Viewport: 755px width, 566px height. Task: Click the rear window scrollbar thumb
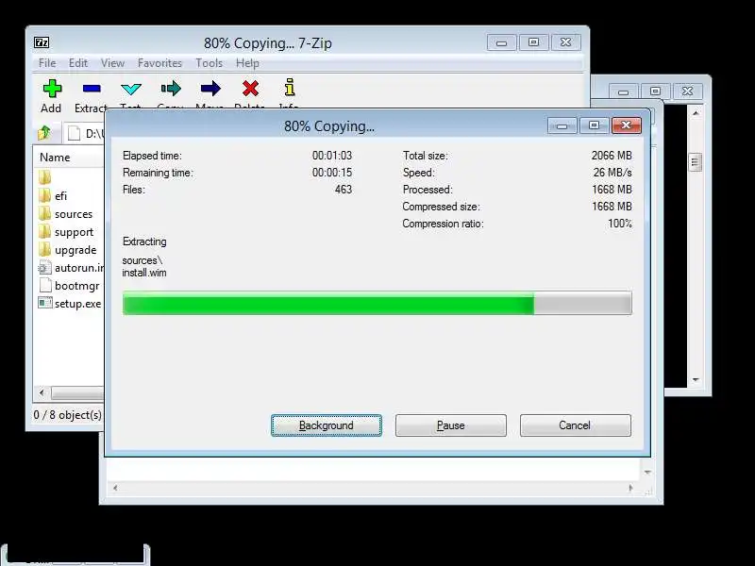(x=696, y=162)
